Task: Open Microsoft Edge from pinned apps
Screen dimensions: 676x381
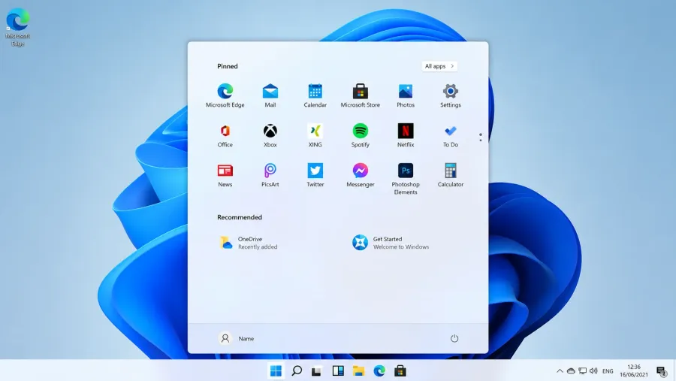Action: 225,95
